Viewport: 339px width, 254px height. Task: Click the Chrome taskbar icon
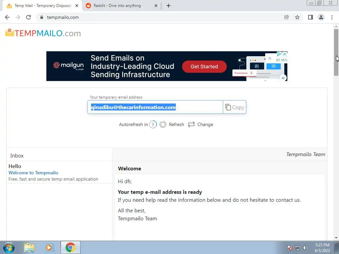tap(71, 247)
